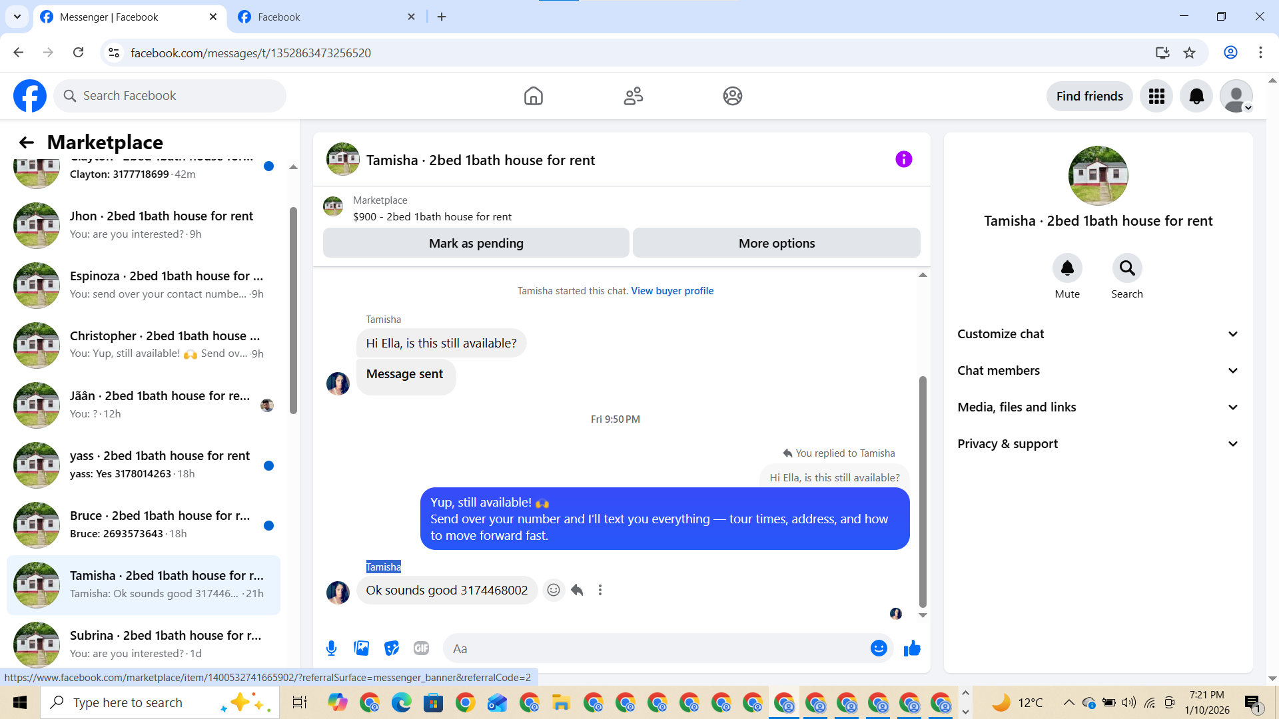Open conversation information purple icon
The width and height of the screenshot is (1279, 719).
[903, 159]
